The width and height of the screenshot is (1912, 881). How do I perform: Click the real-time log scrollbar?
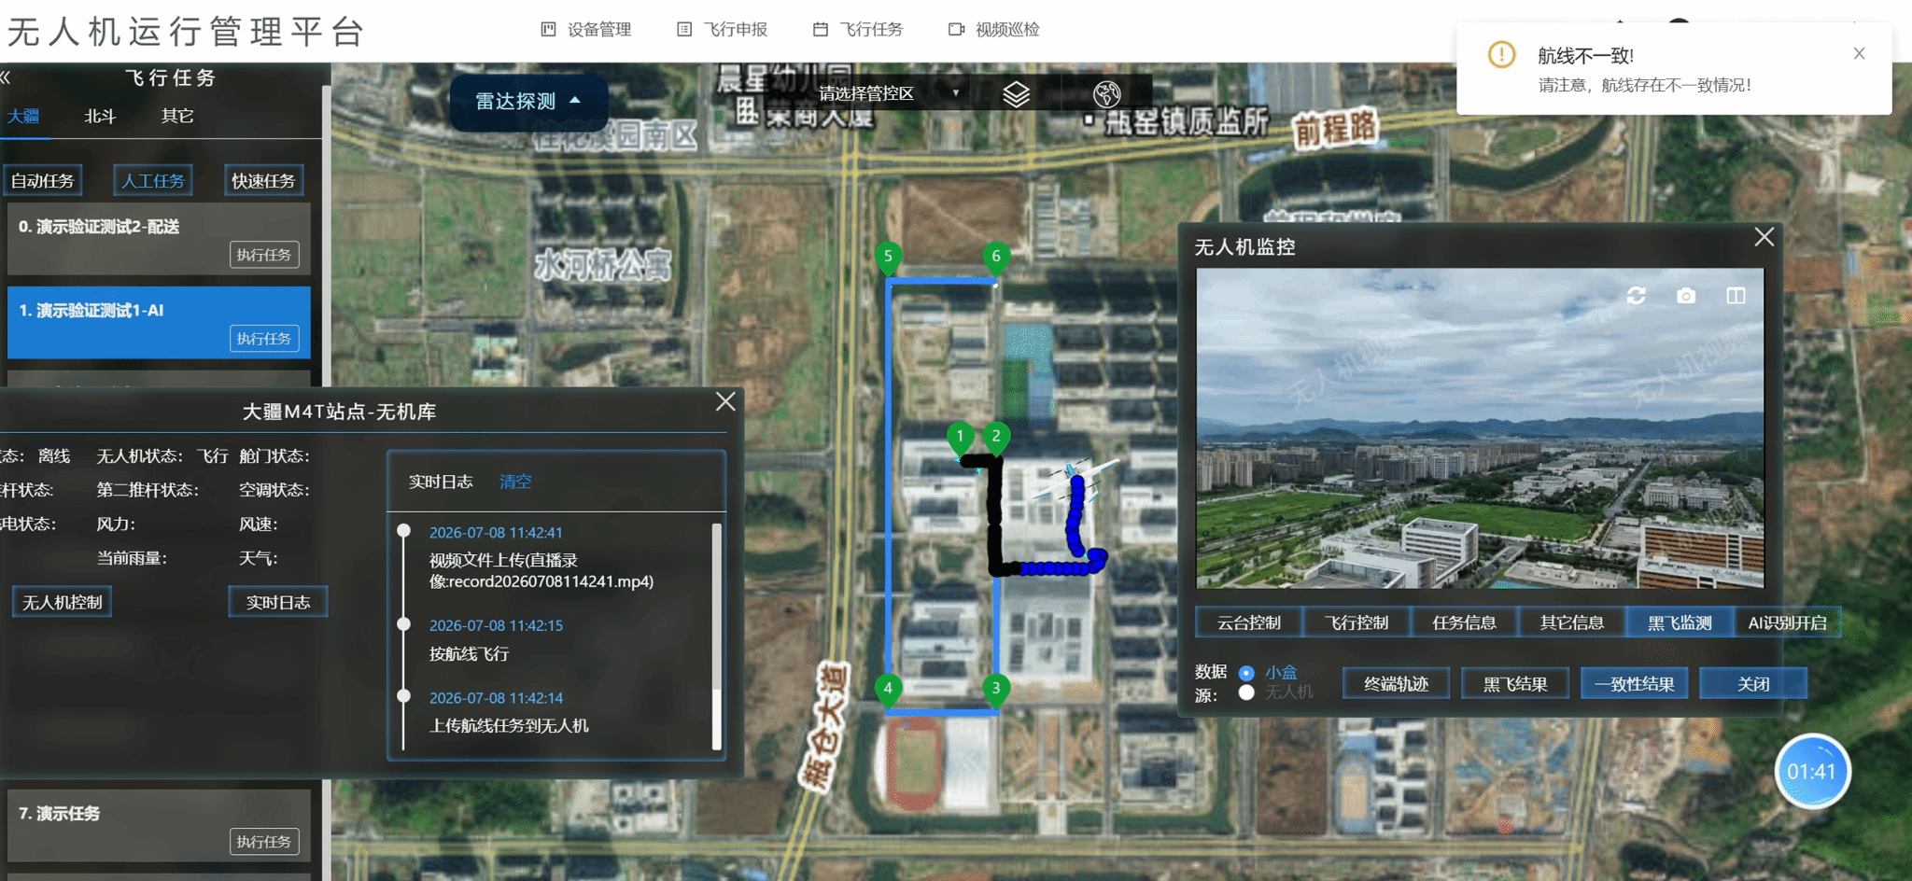(x=717, y=636)
